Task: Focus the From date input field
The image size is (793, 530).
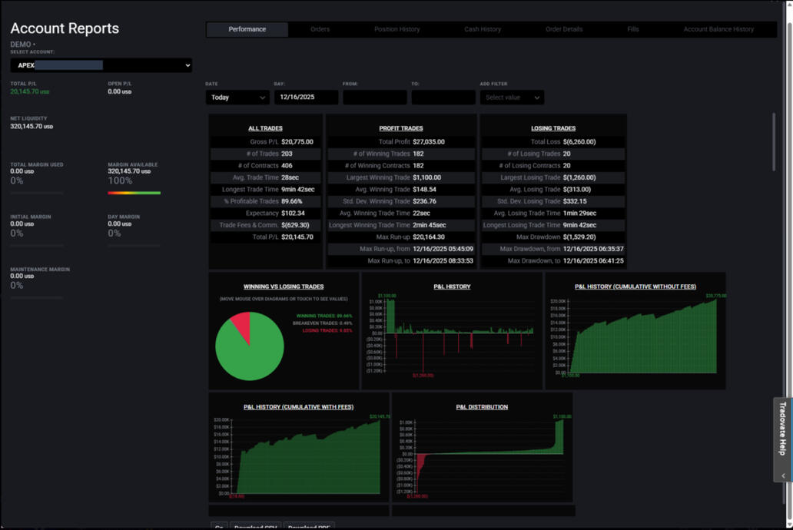Action: [x=374, y=98]
